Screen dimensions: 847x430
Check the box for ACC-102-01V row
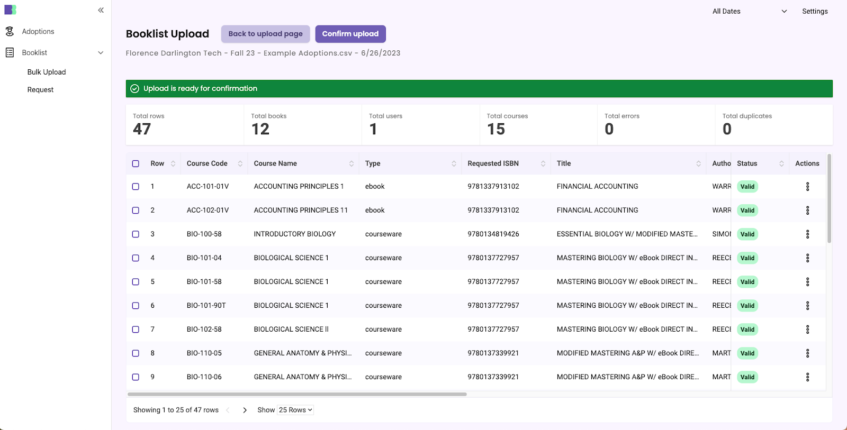pyautogui.click(x=136, y=211)
